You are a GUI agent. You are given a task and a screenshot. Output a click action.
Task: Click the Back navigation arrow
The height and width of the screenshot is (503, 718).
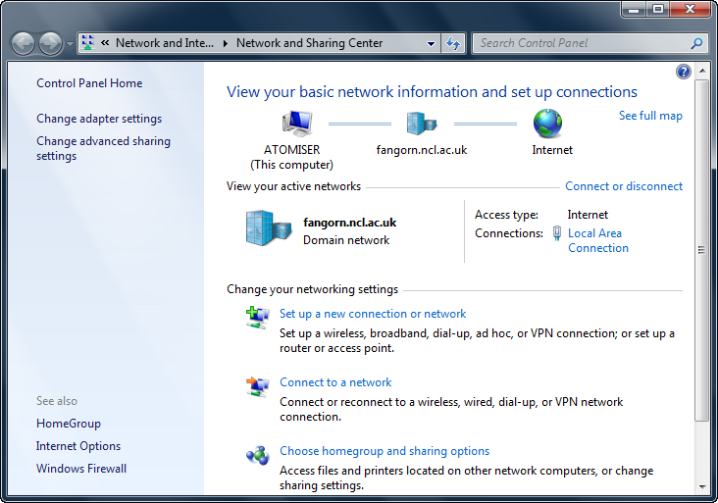pos(24,43)
